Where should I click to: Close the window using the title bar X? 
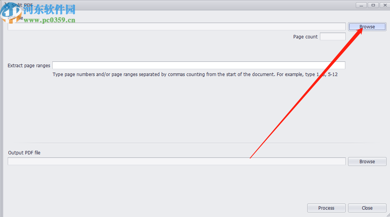(385, 5)
